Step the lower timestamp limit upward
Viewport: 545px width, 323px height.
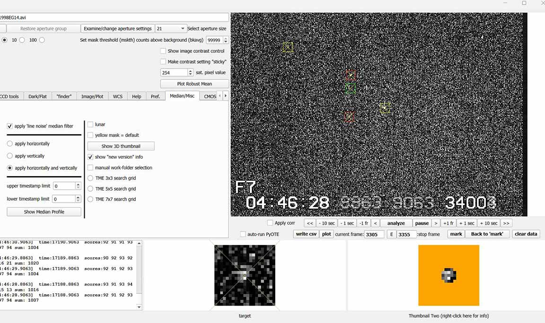point(78,197)
